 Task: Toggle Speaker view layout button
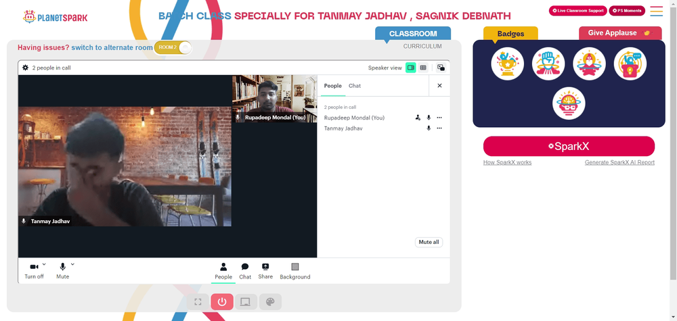[x=411, y=68]
